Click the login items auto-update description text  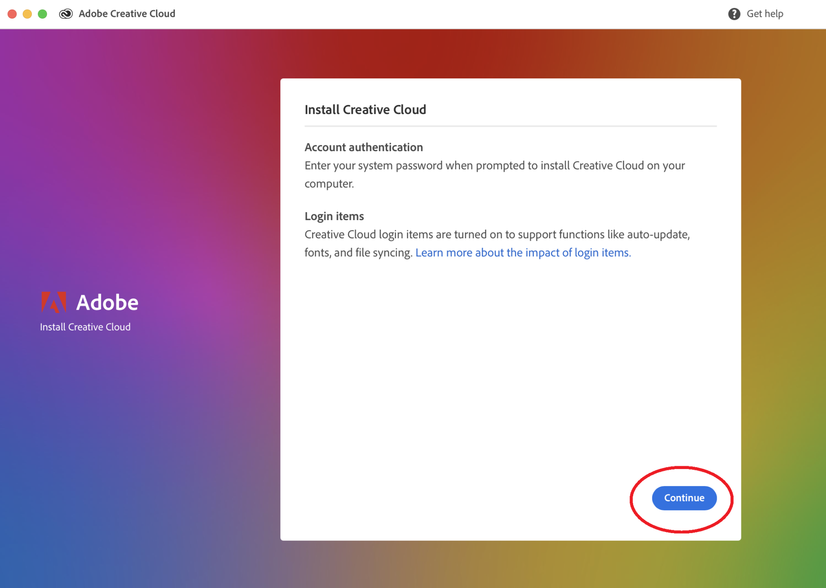point(497,235)
